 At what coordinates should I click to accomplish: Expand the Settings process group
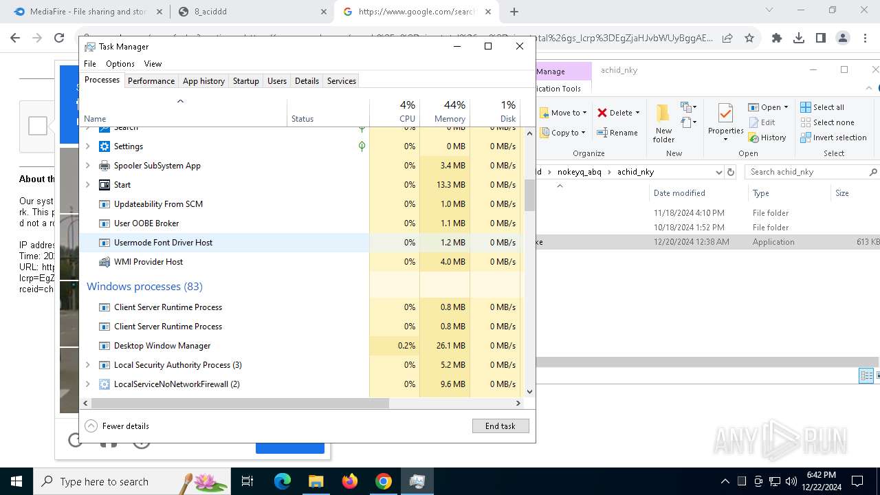pyautogui.click(x=87, y=146)
